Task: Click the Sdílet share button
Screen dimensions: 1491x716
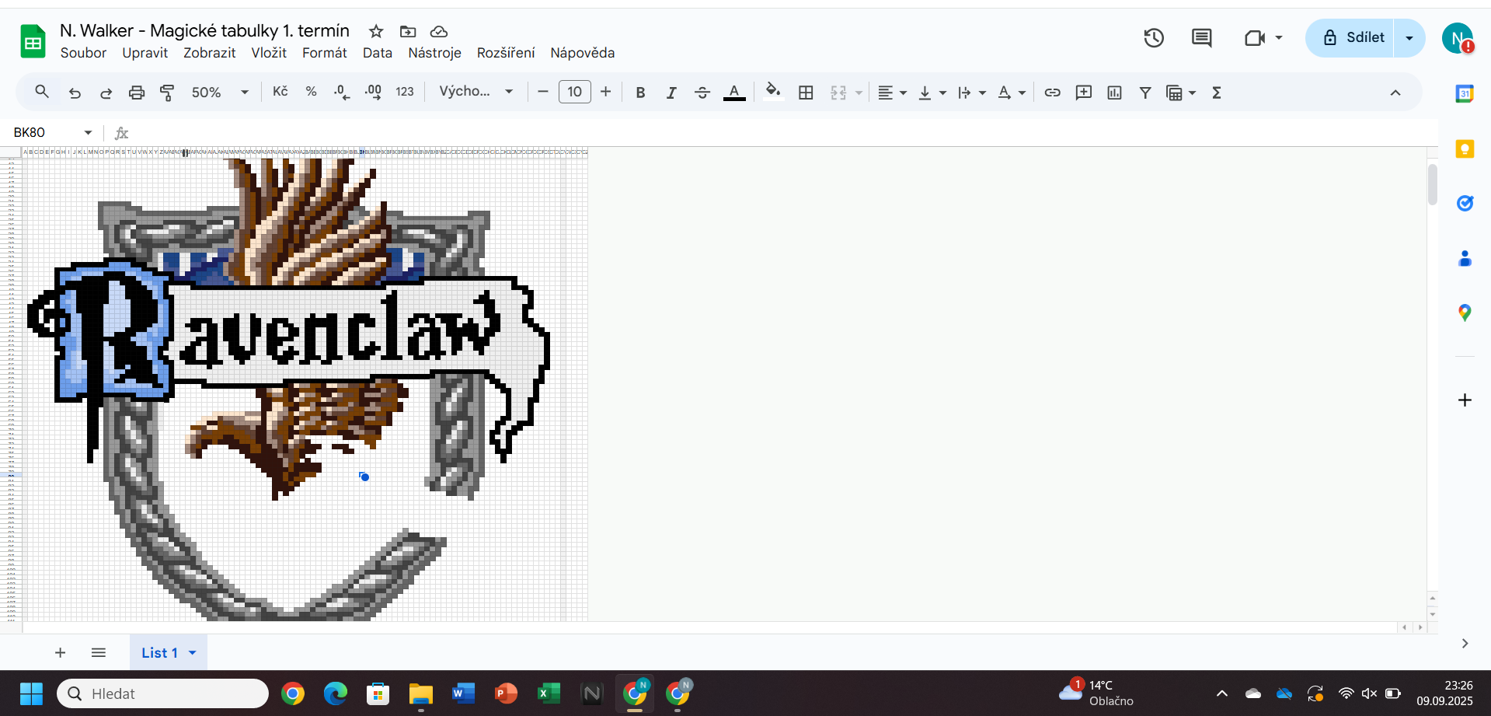Action: pyautogui.click(x=1350, y=37)
